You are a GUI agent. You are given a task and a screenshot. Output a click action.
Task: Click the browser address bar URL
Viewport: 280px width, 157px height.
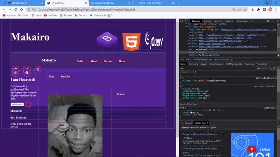tap(87, 9)
